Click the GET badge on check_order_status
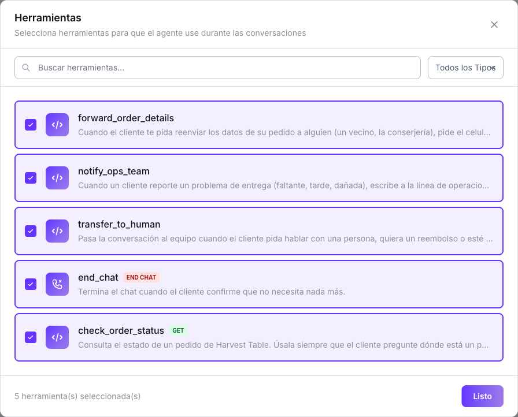The image size is (518, 417). (x=178, y=330)
